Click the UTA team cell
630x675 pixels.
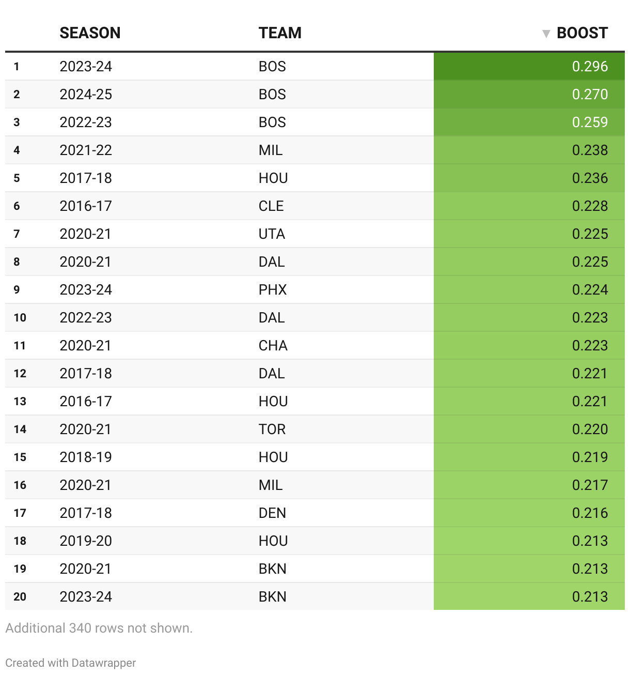pyautogui.click(x=272, y=234)
